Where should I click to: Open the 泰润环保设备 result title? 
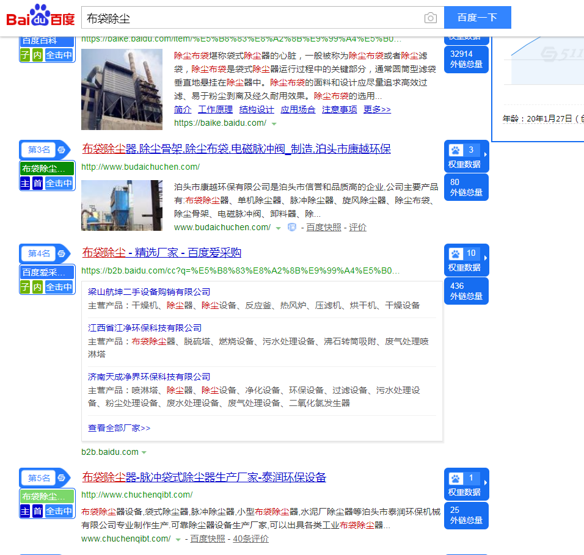(x=204, y=477)
